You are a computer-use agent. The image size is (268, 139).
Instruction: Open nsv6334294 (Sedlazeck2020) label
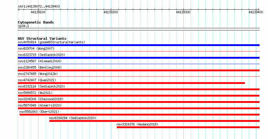point(73,118)
